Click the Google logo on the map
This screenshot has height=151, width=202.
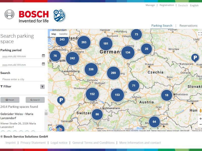[56, 129]
